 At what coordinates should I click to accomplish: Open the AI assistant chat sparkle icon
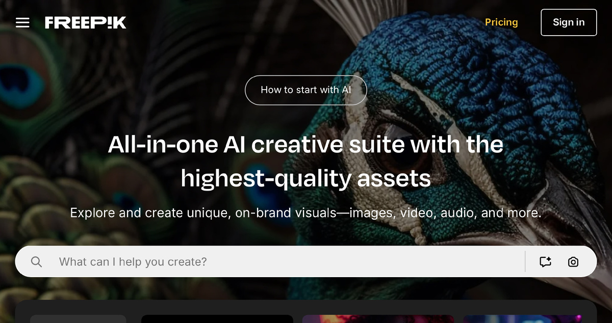point(546,262)
